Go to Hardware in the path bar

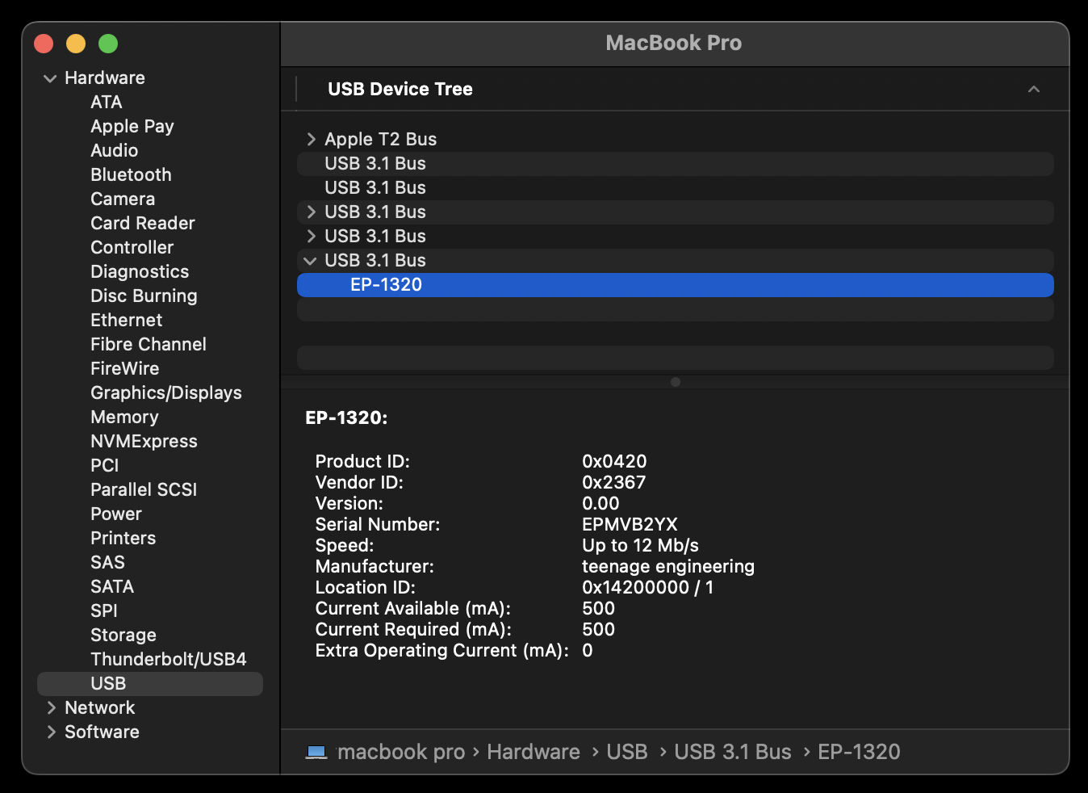534,753
